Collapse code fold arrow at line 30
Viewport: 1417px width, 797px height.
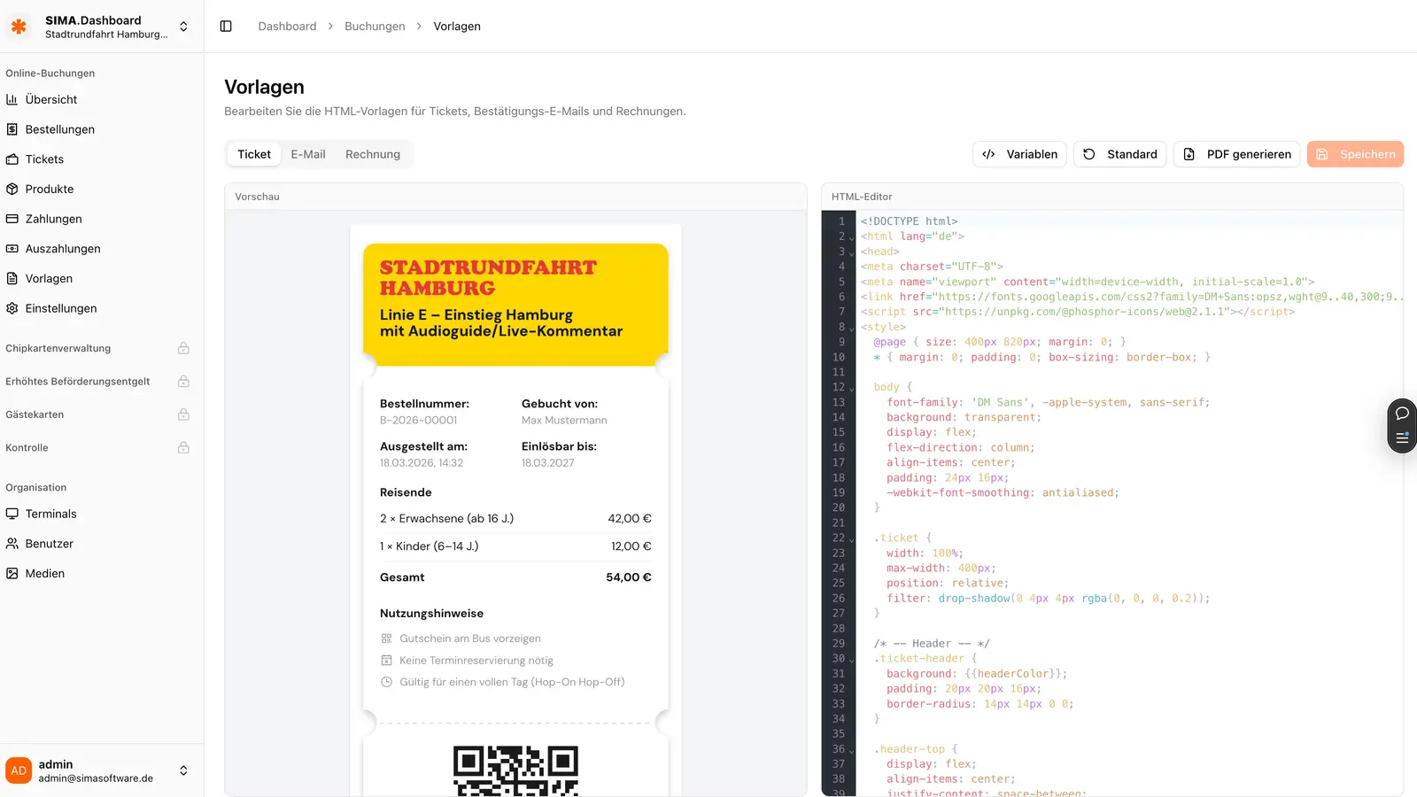(x=852, y=659)
